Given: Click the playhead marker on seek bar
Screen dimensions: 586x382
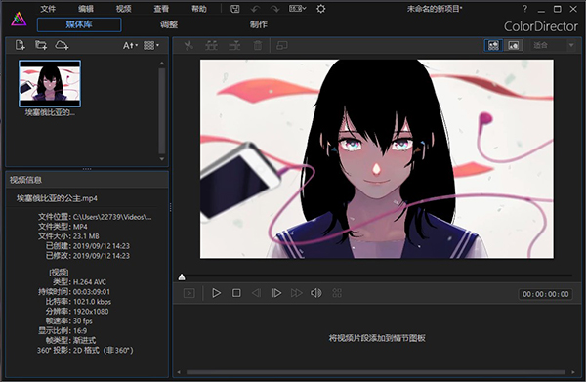Looking at the screenshot, I should pyautogui.click(x=182, y=276).
